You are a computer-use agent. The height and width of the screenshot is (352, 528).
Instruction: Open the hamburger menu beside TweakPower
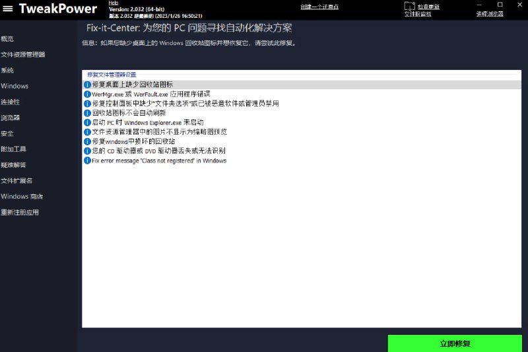[x=8, y=9]
